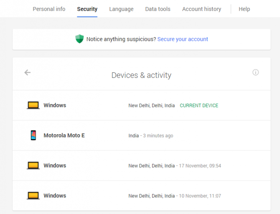Viewport: 280px width, 214px height.
Task: Switch to the Language tab
Action: [121, 9]
